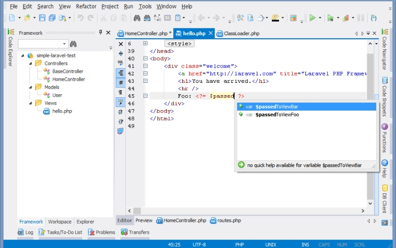Click the Save file toolbar icon
The image size is (396, 248).
coord(42,18)
